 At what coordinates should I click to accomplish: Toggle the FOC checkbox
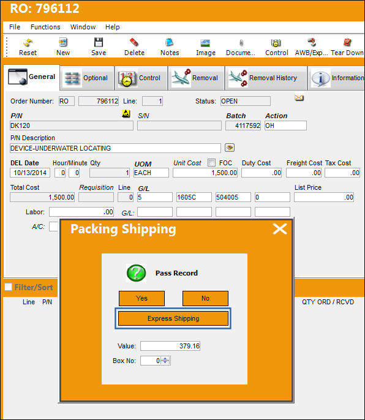[211, 163]
